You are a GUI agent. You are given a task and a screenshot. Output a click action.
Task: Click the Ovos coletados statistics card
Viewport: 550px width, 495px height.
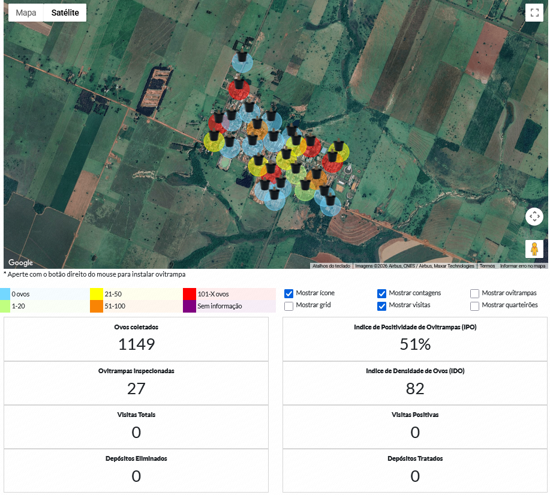coord(136,339)
